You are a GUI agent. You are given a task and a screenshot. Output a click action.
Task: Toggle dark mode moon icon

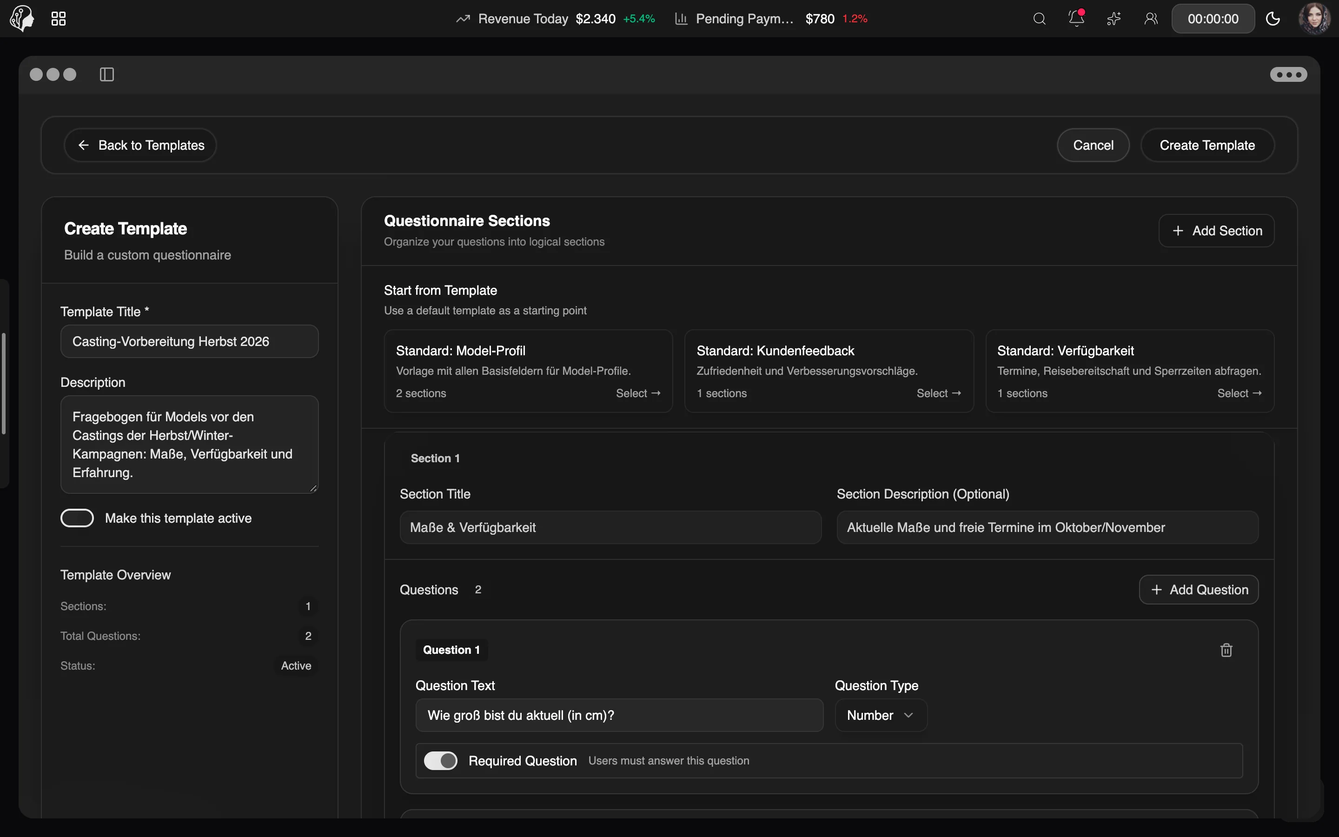(1273, 19)
